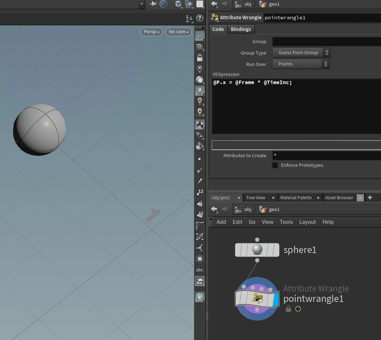Switch to the Bindings tab

point(241,29)
